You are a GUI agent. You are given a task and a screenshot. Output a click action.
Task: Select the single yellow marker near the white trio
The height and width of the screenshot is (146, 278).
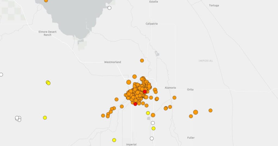[45, 118]
